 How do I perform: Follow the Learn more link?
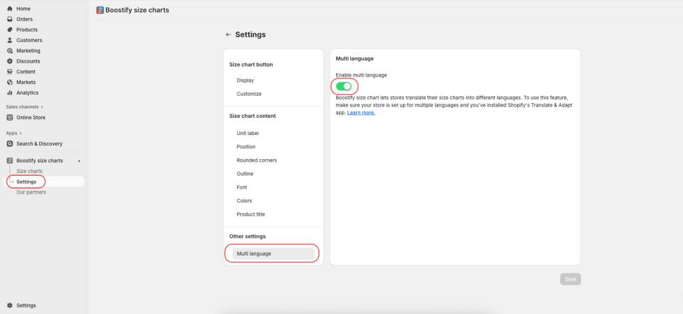(361, 112)
